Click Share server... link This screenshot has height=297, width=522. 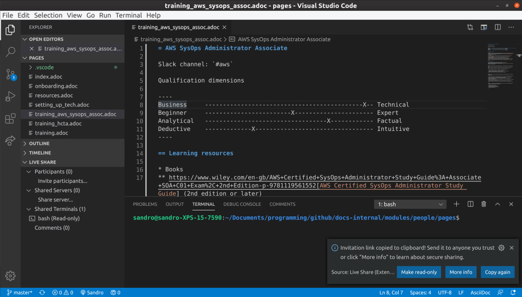point(55,200)
